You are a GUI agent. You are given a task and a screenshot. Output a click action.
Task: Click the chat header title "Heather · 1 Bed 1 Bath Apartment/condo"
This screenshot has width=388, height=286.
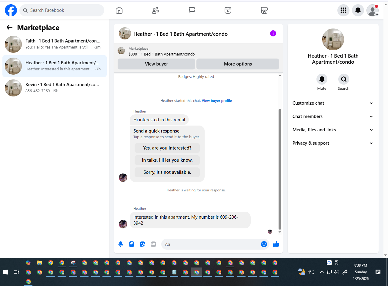pyautogui.click(x=181, y=34)
